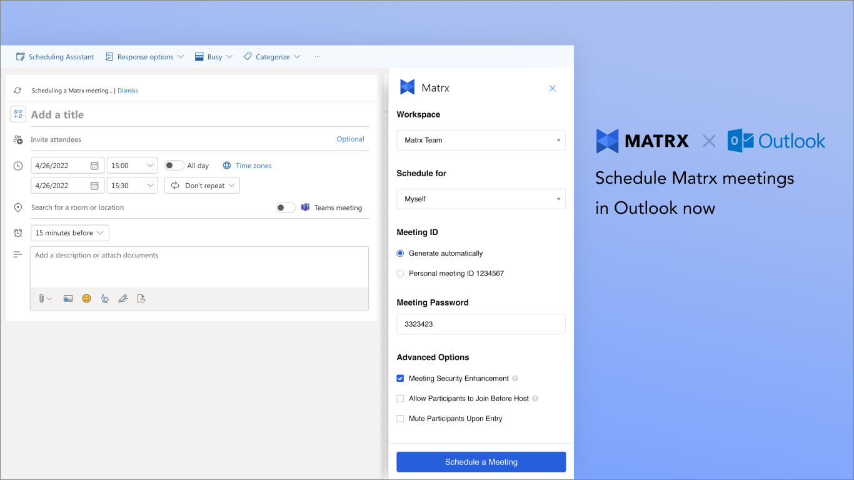This screenshot has width=854, height=480.
Task: Click the invite attendees people icon
Action: click(x=18, y=140)
